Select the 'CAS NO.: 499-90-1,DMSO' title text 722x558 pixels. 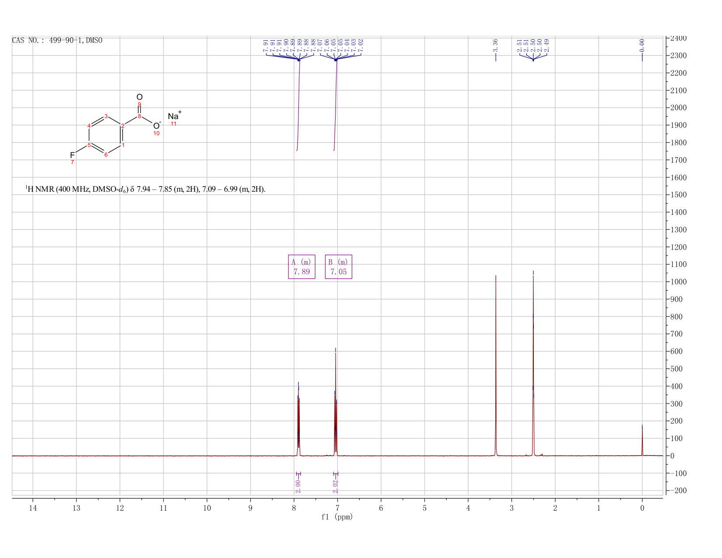pos(57,40)
